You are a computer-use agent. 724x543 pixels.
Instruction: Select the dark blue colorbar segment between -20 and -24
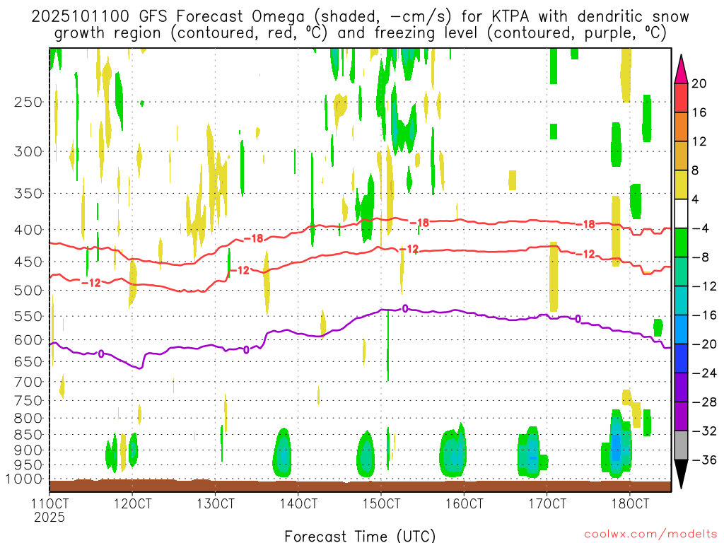pos(682,358)
